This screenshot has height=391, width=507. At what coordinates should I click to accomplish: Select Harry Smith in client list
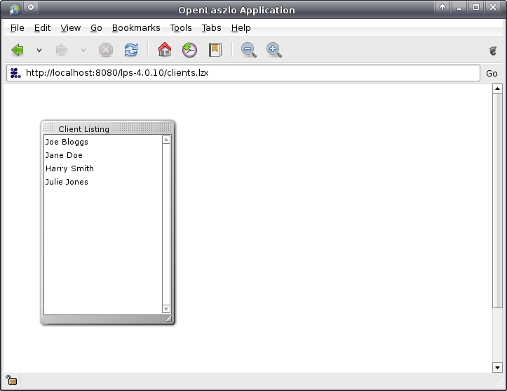[x=69, y=168]
